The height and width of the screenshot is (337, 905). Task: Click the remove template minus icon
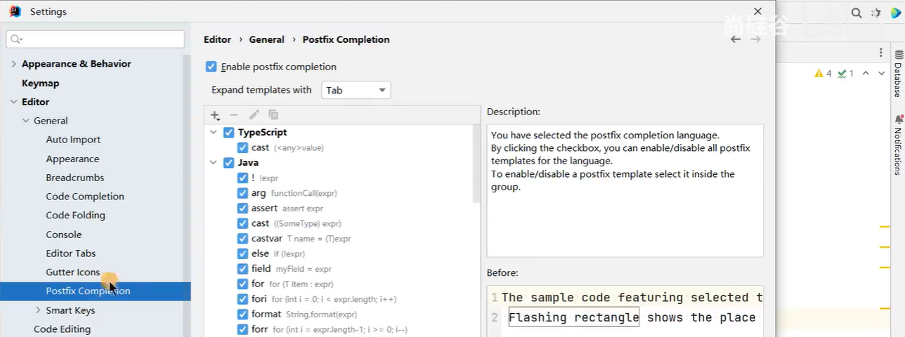234,115
